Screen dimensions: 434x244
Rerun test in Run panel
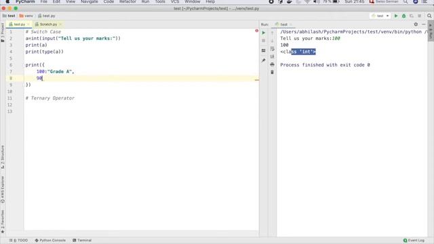[x=264, y=33]
